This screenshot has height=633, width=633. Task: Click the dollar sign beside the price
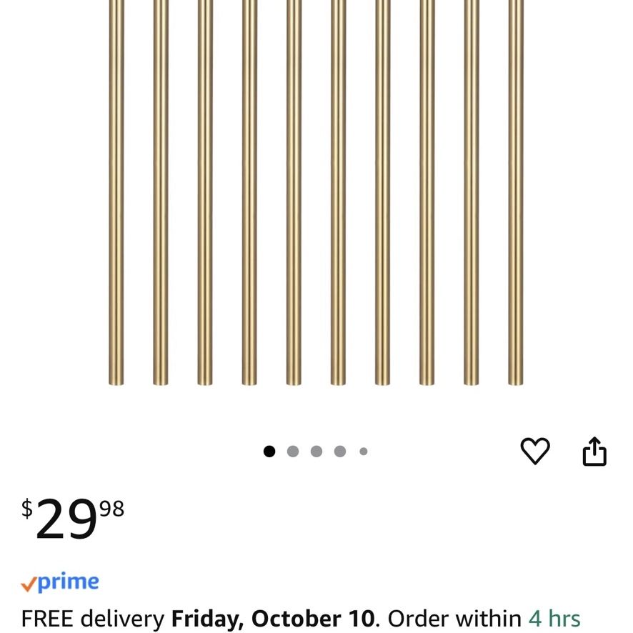[x=26, y=509]
